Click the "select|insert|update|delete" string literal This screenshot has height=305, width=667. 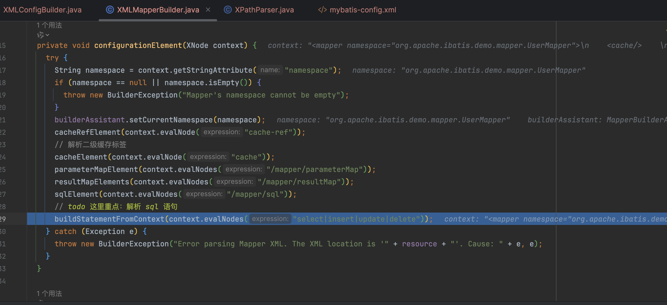tap(356, 219)
